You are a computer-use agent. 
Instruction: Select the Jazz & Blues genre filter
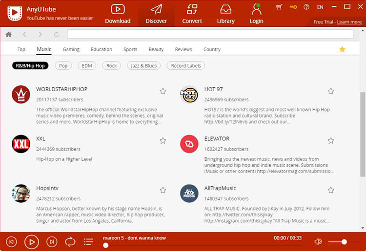pos(143,66)
